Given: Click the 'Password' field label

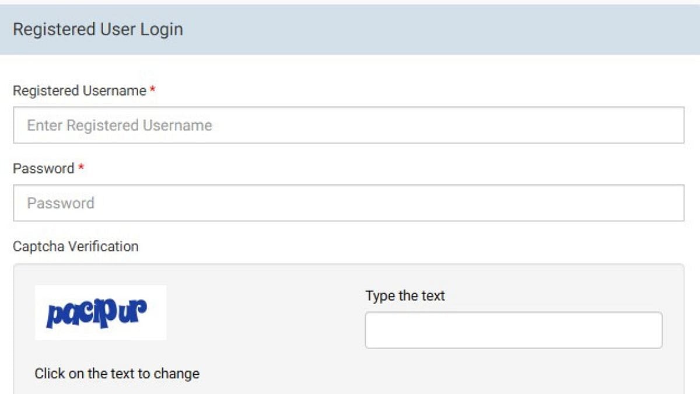Looking at the screenshot, I should coord(43,169).
